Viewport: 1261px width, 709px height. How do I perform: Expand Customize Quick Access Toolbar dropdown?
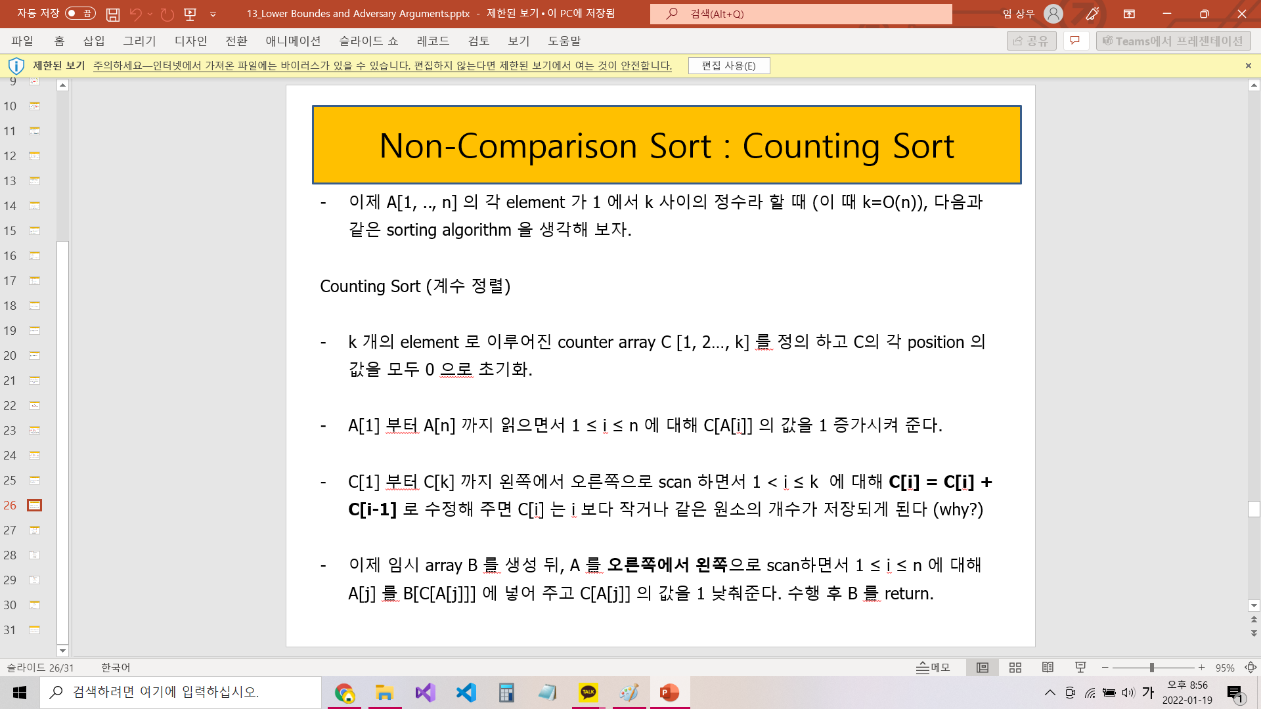point(213,14)
